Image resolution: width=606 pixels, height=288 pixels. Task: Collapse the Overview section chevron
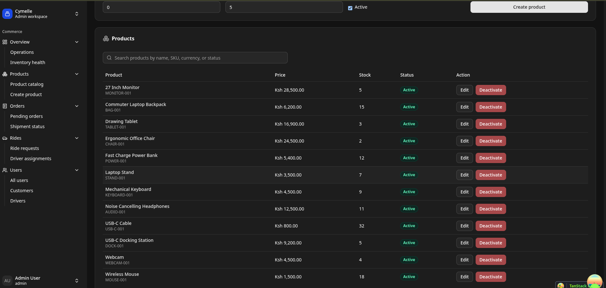(77, 42)
